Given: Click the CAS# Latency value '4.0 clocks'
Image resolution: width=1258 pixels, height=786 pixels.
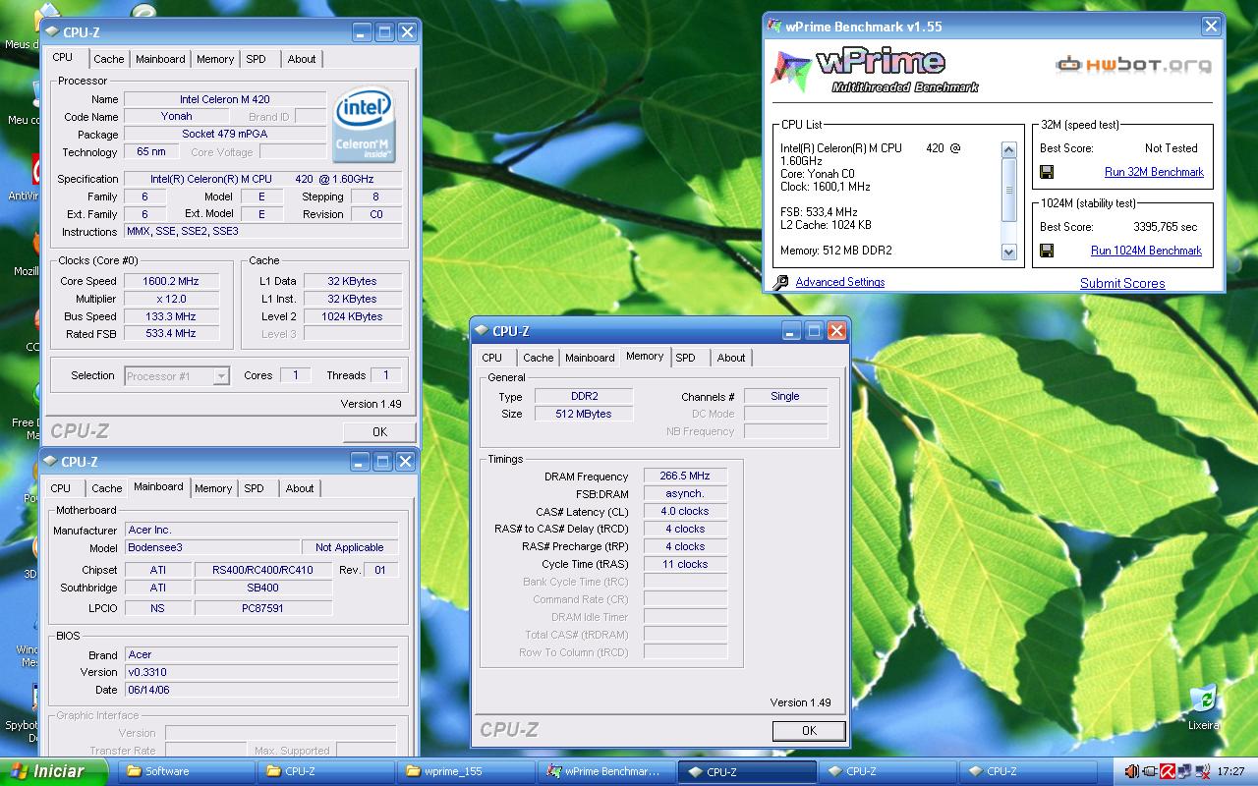Looking at the screenshot, I should point(685,511).
